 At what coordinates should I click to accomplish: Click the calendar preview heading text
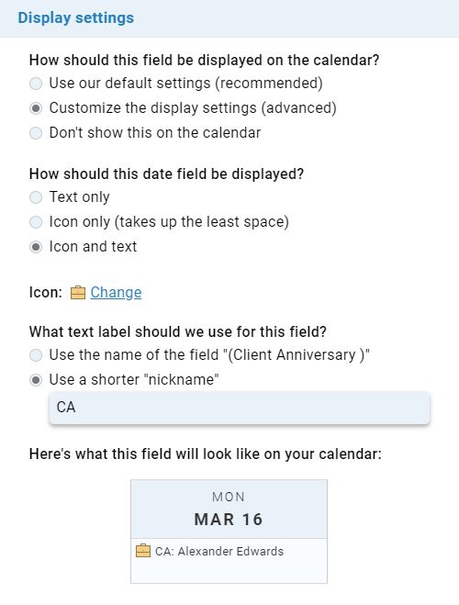click(206, 454)
